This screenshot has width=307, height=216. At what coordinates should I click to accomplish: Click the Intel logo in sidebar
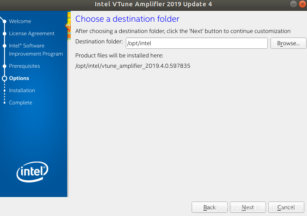coord(32,172)
